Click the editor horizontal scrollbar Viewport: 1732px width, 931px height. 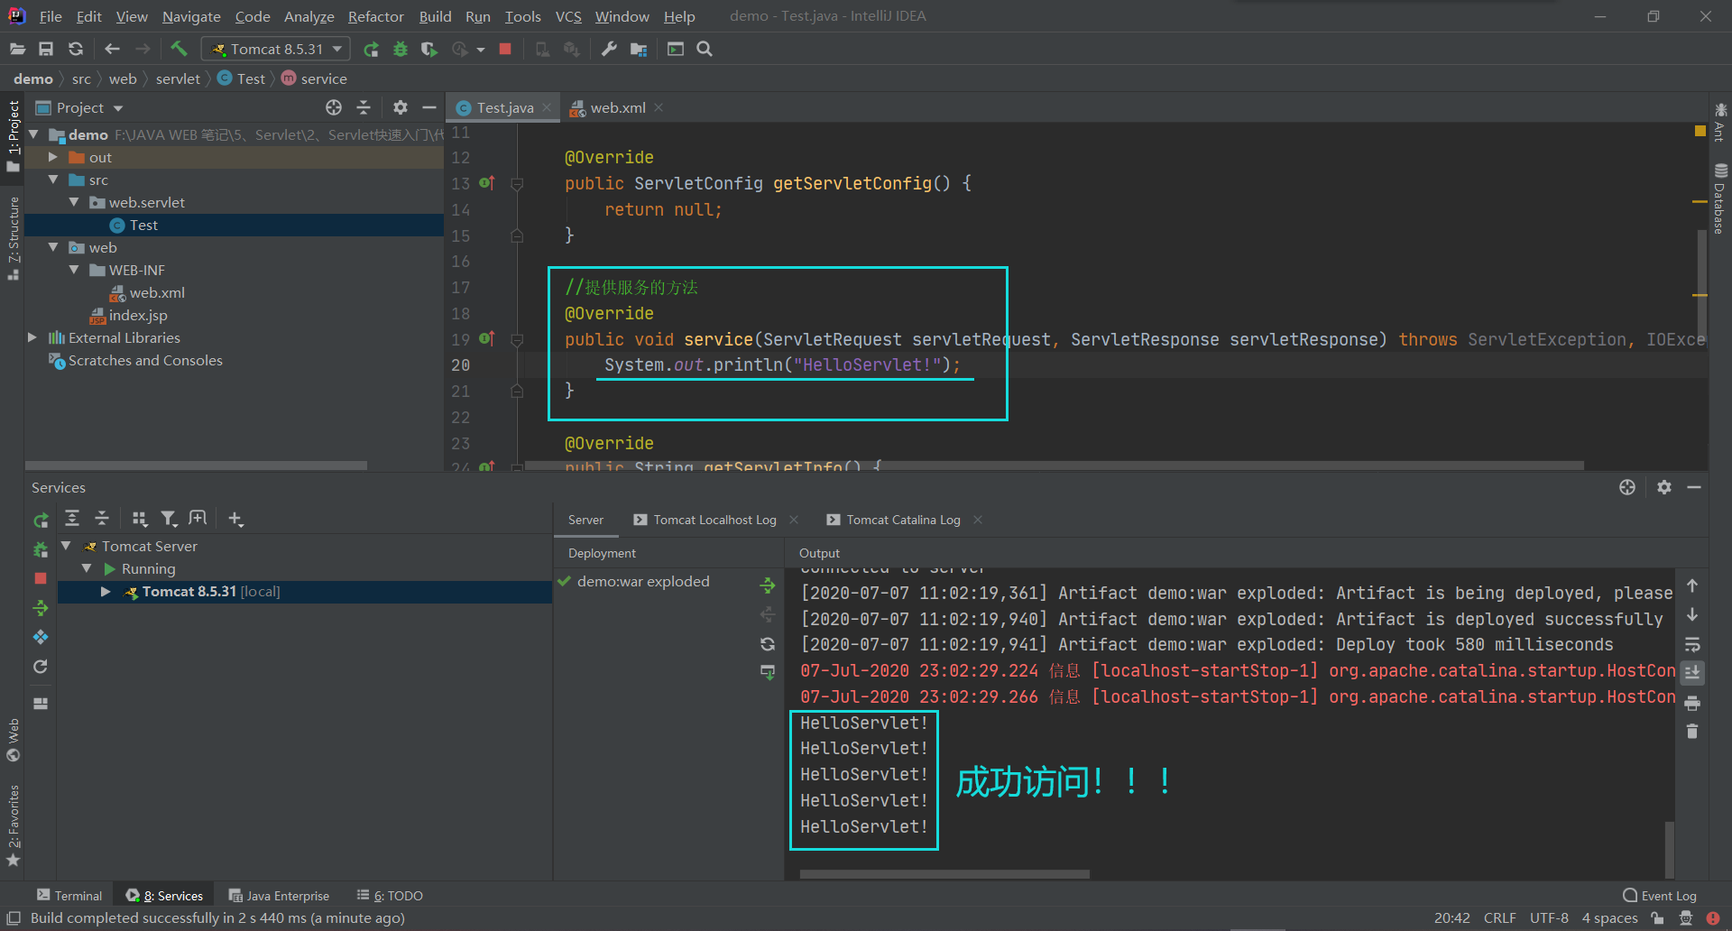[x=1054, y=466]
